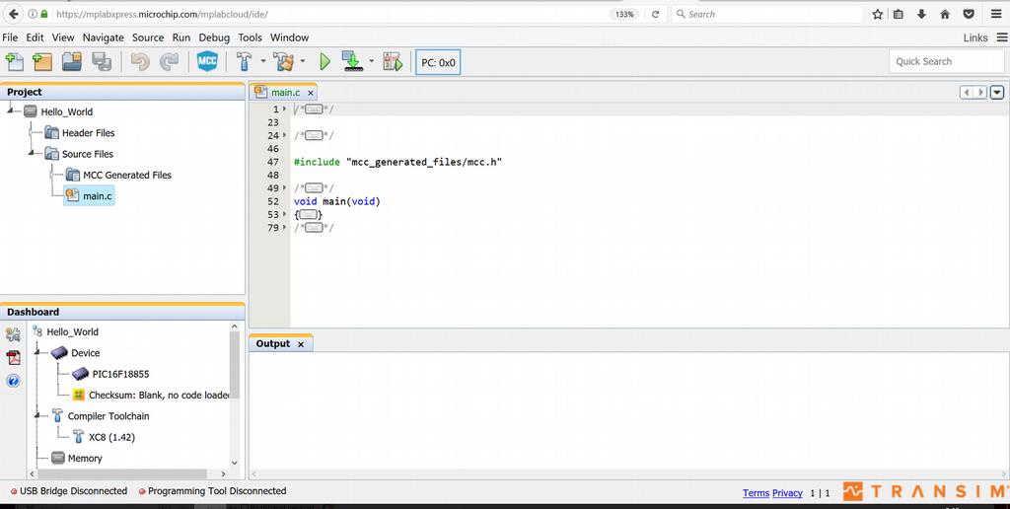Run the project with green play icon
Image resolution: width=1010 pixels, height=509 pixels.
325,62
